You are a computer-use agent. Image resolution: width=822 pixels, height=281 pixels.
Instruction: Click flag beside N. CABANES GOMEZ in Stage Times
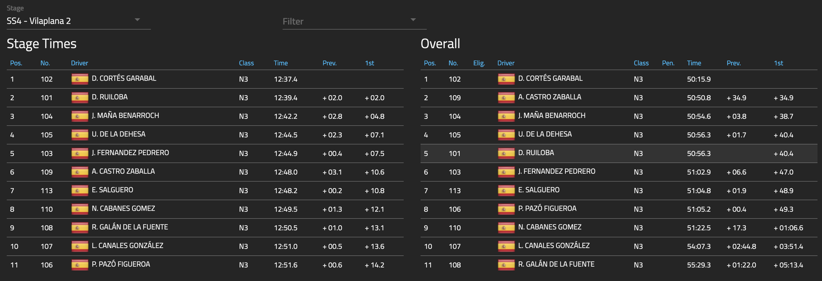(80, 209)
